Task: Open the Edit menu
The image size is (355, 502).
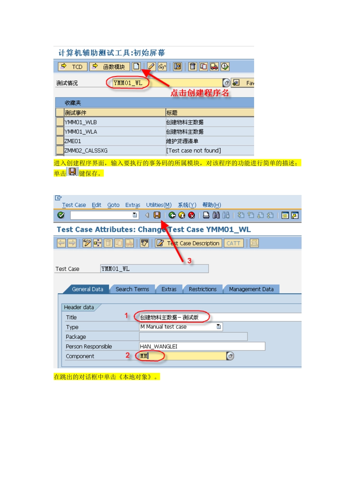Action: (x=96, y=205)
